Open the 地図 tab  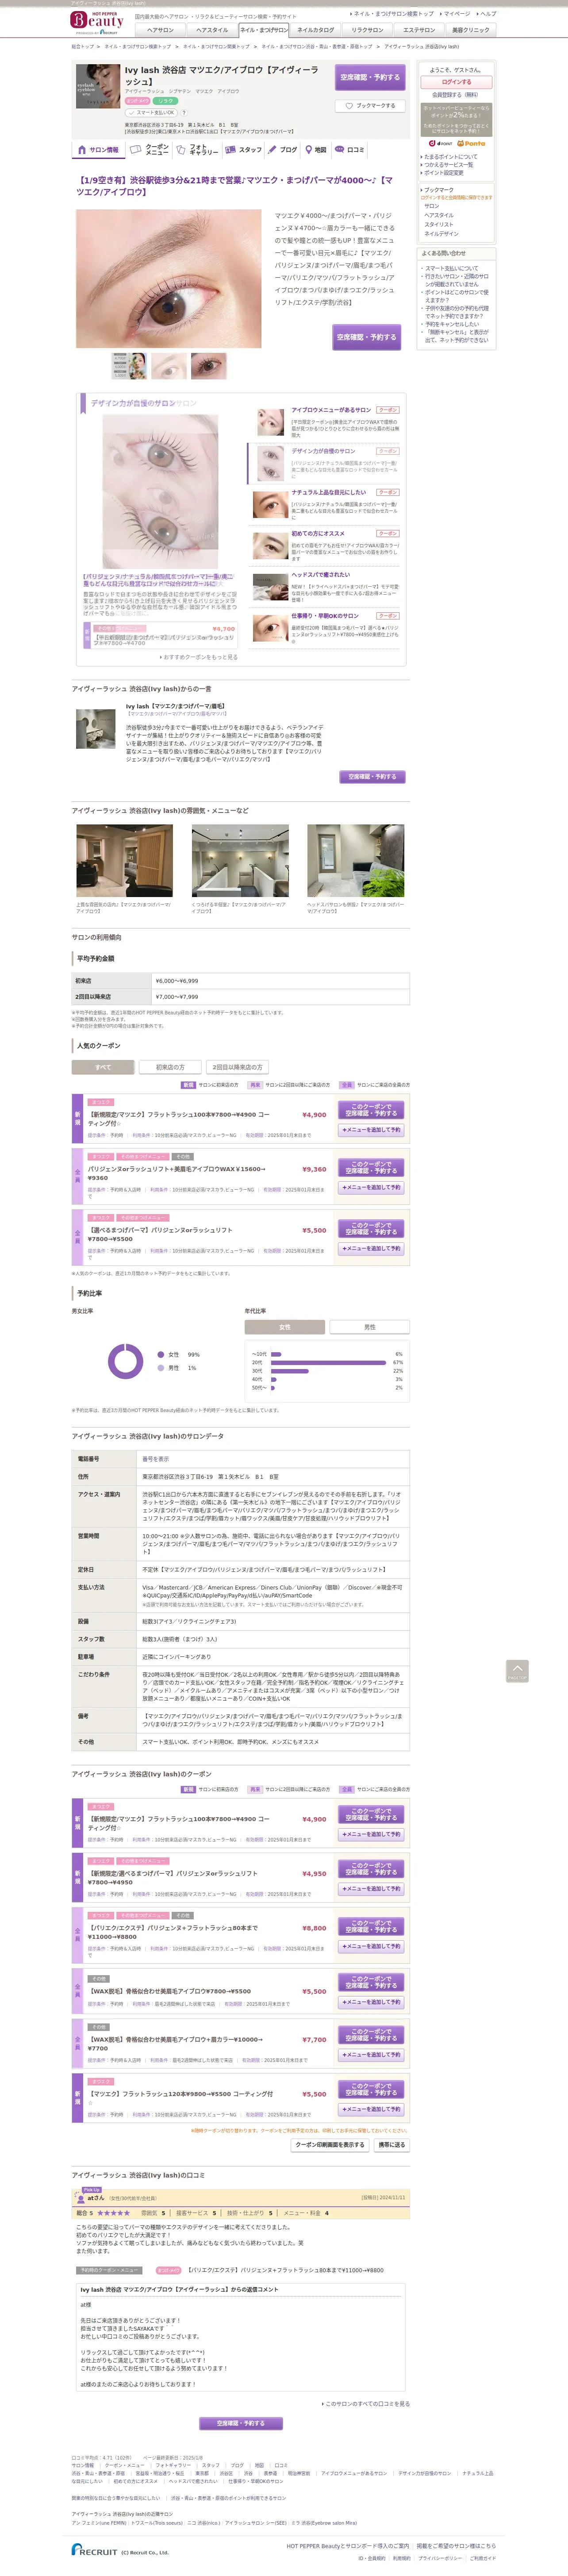[x=315, y=150]
